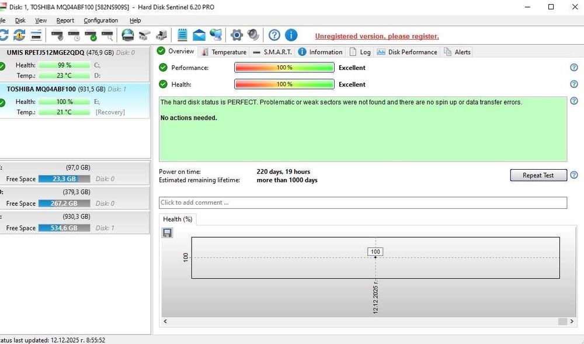Select UMIS RPETJ512MGE2QDQ disk entry
This screenshot has height=344, width=584.
(x=75, y=64)
